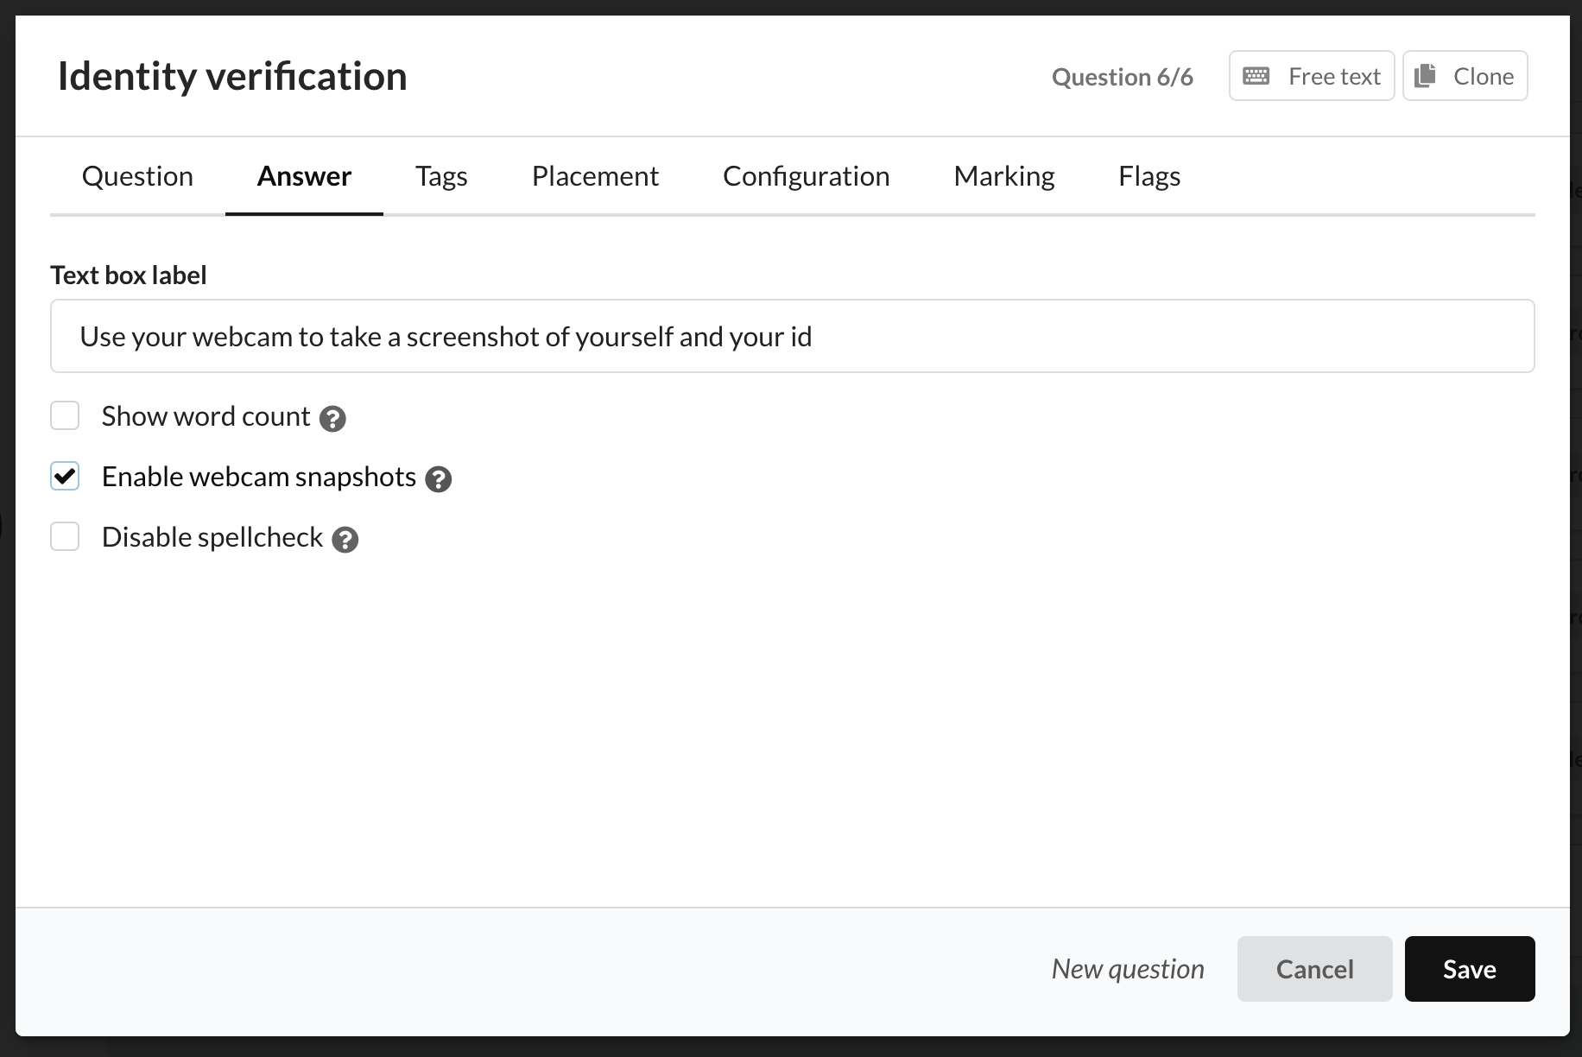Screen dimensions: 1582x1057
Task: Go to the Placement tab
Action: pyautogui.click(x=595, y=176)
